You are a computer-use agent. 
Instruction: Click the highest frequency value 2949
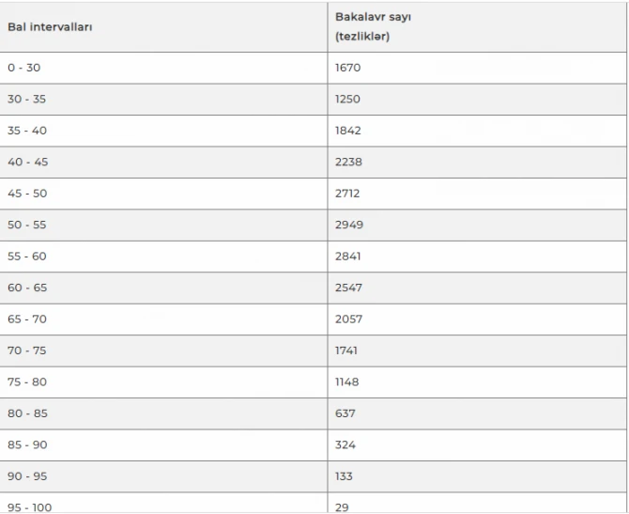pyautogui.click(x=477, y=225)
